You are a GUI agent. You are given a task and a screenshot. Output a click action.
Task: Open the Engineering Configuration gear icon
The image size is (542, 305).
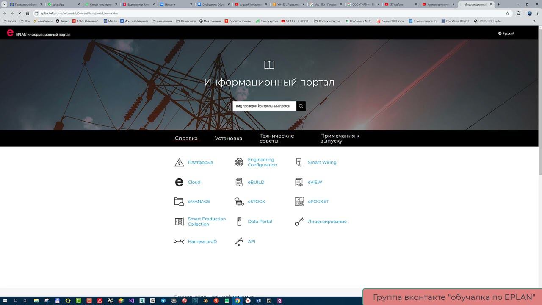pos(239,163)
